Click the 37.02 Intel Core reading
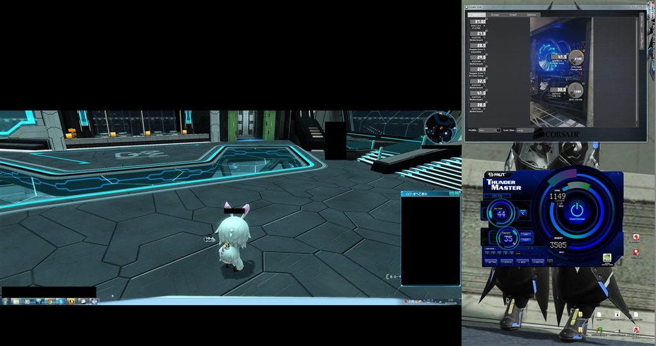The image size is (656, 346). pos(478,22)
